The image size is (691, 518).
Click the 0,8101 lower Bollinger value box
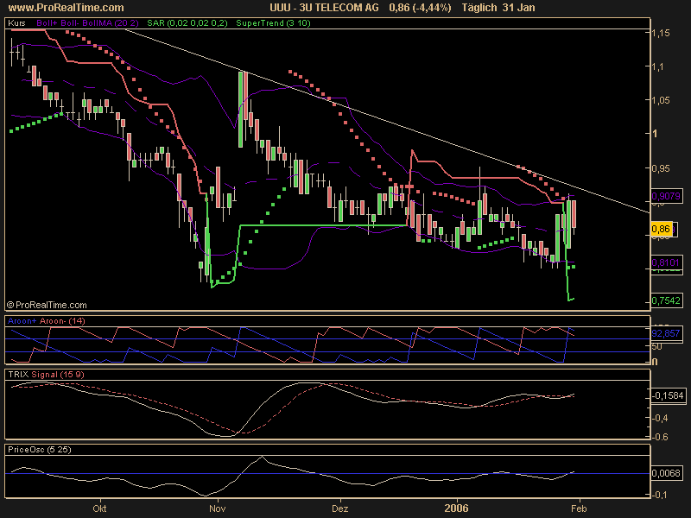tap(666, 262)
